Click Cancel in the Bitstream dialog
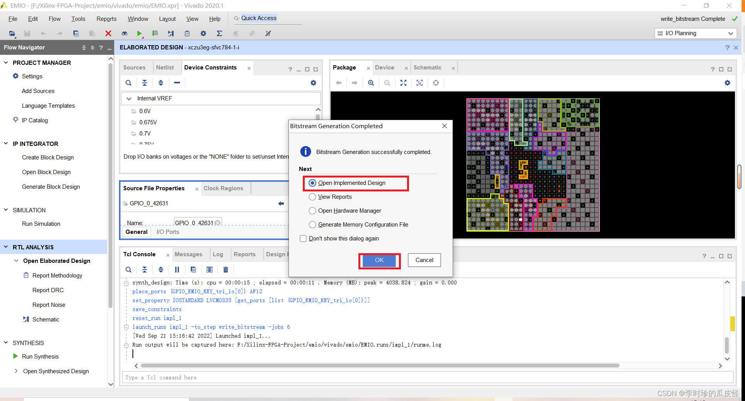The height and width of the screenshot is (401, 745). [424, 260]
